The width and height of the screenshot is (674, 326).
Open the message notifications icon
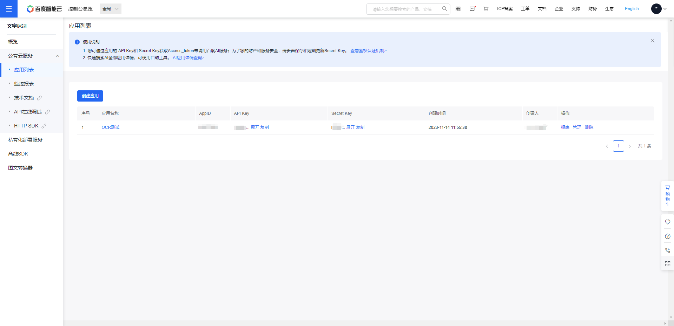pyautogui.click(x=473, y=9)
